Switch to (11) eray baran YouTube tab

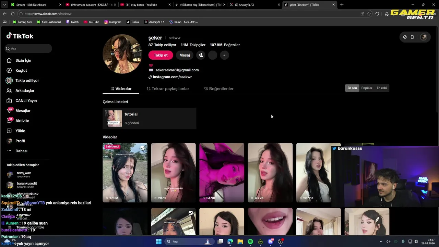[x=145, y=5]
